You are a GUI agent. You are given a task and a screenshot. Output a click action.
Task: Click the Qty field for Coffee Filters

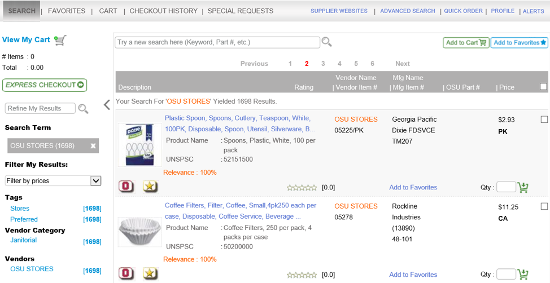click(x=506, y=274)
